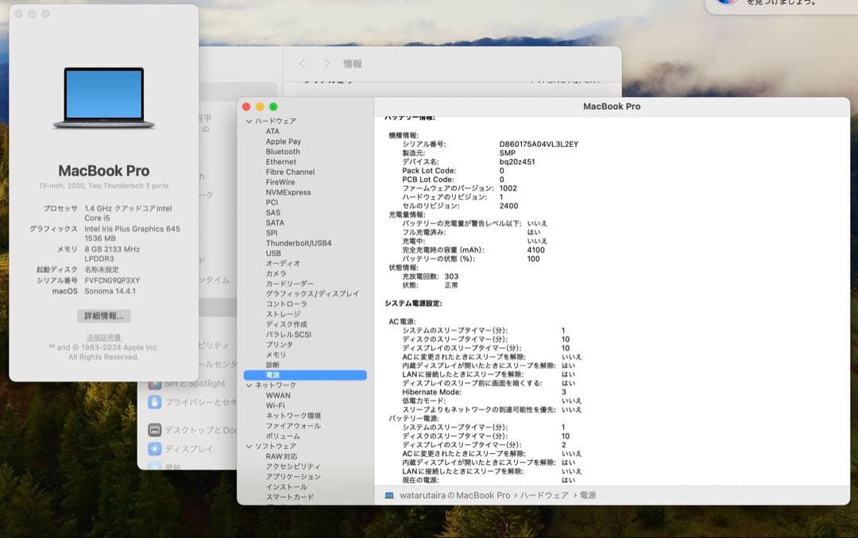Open the 法規証明書 link
Image resolution: width=858 pixels, height=538 pixels.
point(102,335)
